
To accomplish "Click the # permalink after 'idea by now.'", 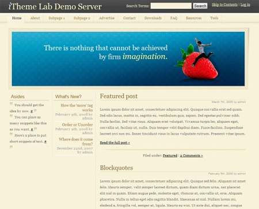I will (x=32, y=111).
